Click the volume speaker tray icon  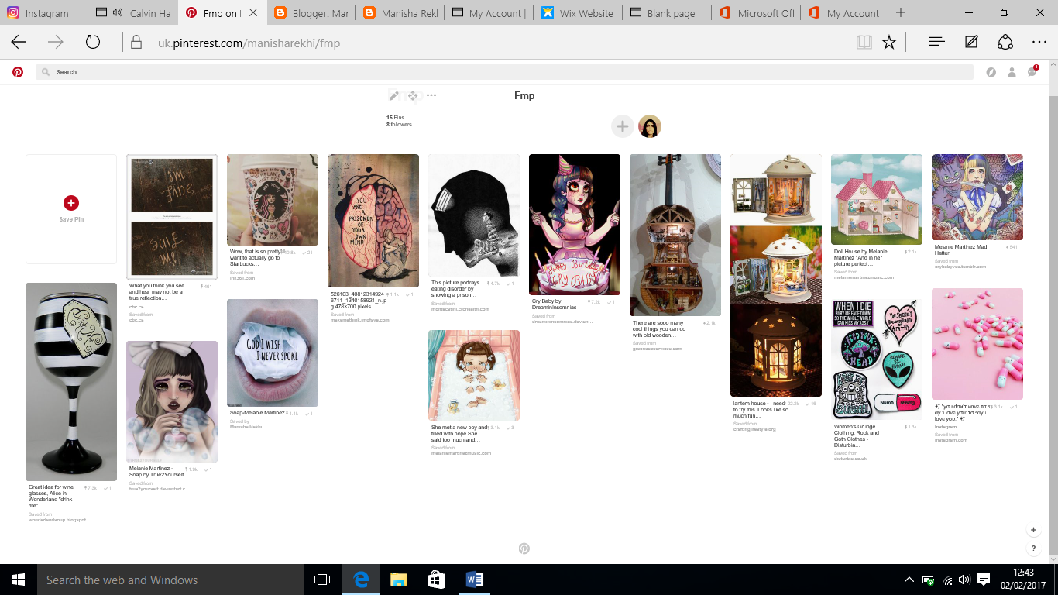click(x=964, y=580)
